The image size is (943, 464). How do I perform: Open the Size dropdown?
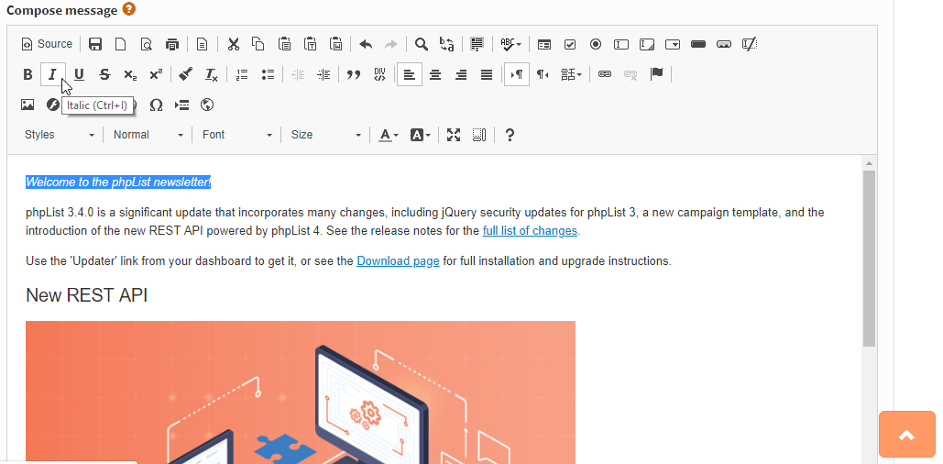coord(325,135)
